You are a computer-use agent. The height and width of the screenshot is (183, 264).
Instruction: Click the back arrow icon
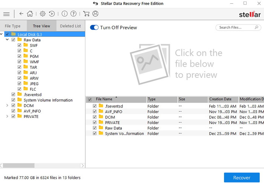21,14
